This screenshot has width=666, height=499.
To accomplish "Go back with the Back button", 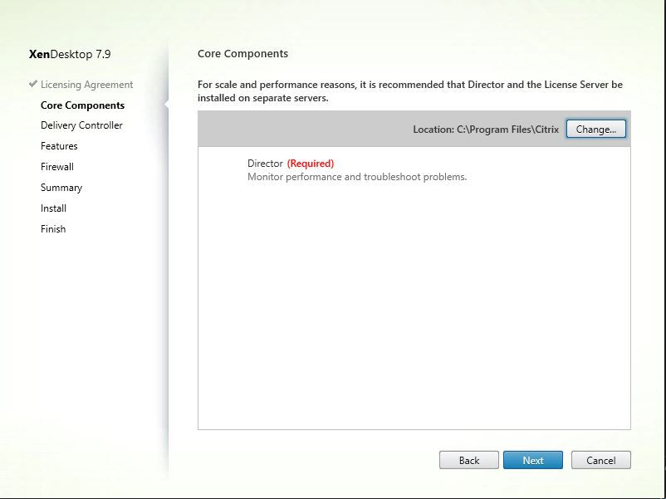I will [x=469, y=460].
